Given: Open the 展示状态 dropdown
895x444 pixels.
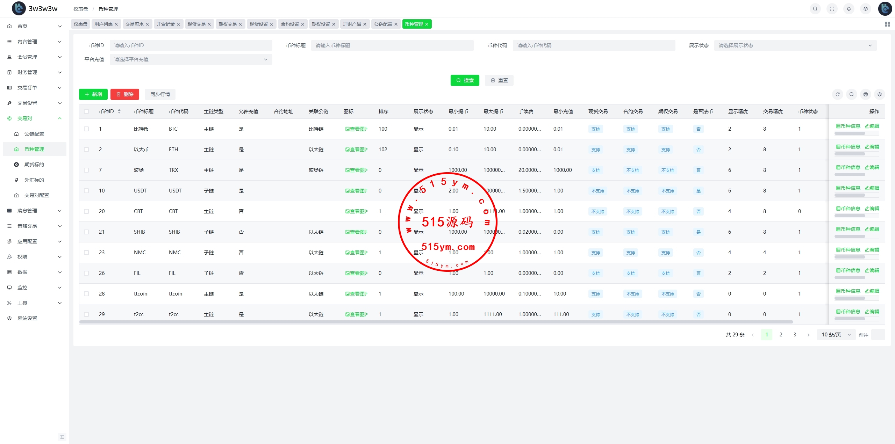Looking at the screenshot, I should 795,45.
